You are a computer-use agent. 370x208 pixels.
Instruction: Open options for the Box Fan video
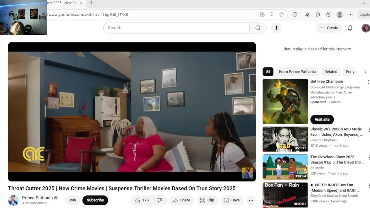(x=369, y=185)
